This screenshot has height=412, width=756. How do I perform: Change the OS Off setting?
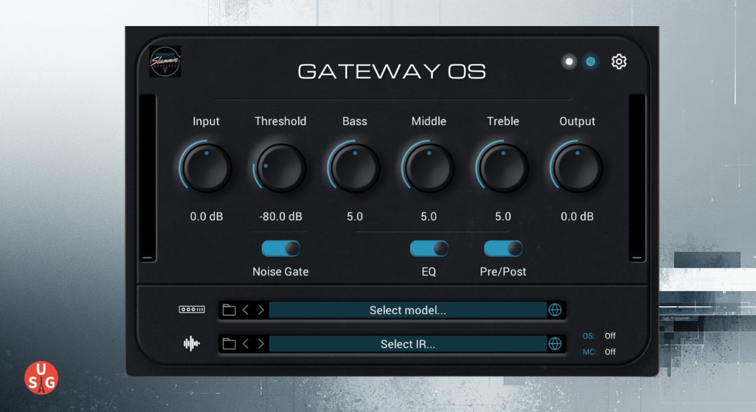tap(610, 336)
